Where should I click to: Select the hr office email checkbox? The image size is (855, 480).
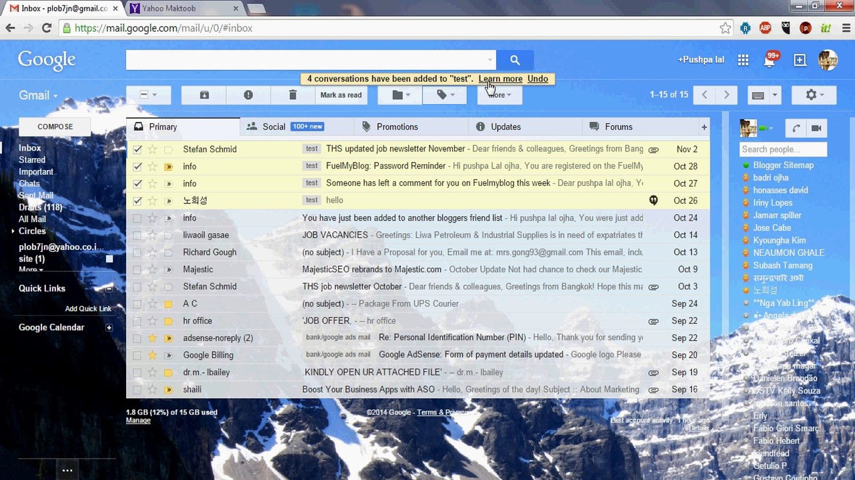tap(137, 321)
